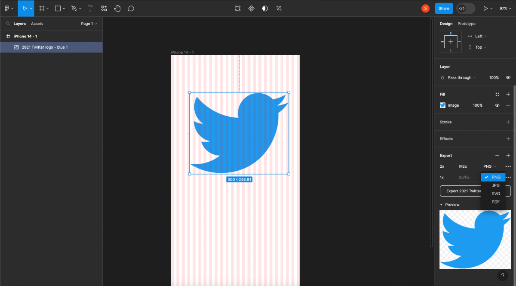Select the Rectangle shape tool

[58, 8]
